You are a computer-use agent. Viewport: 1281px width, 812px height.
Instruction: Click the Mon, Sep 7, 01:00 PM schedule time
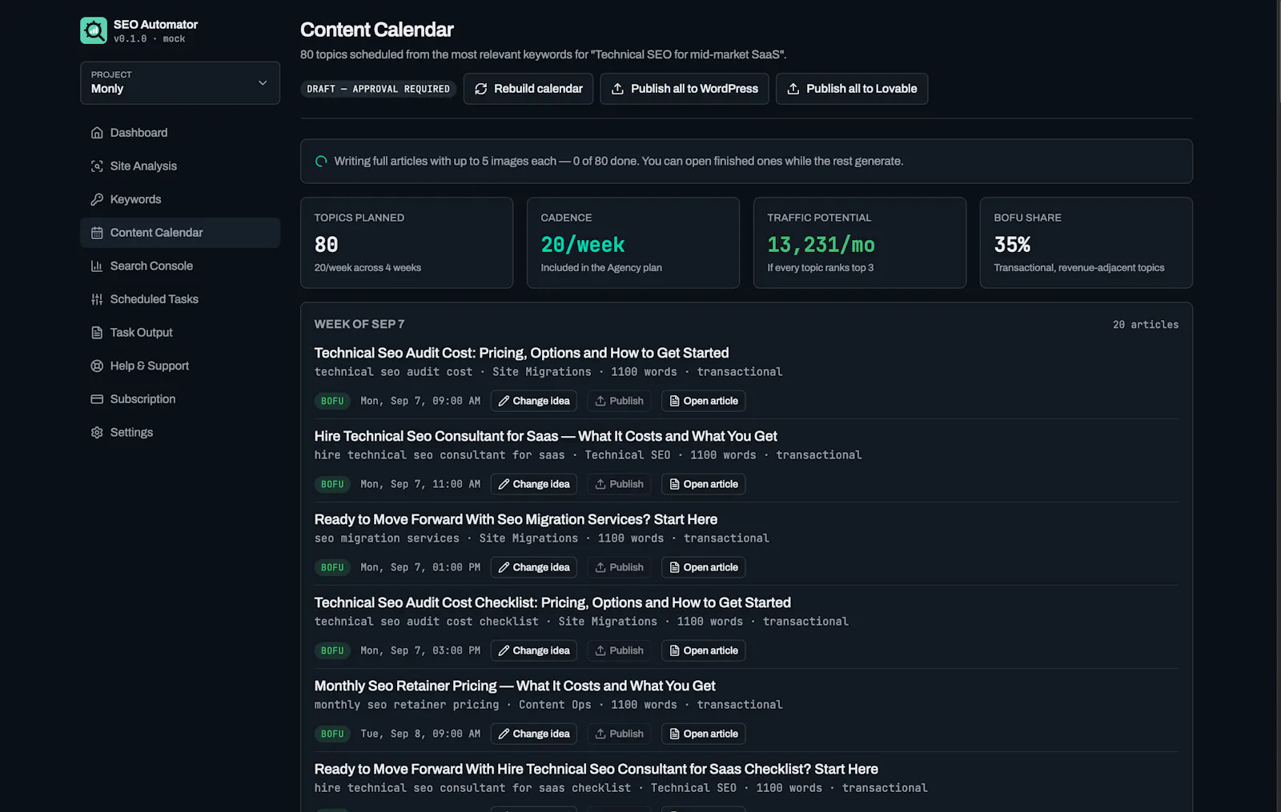tap(420, 567)
